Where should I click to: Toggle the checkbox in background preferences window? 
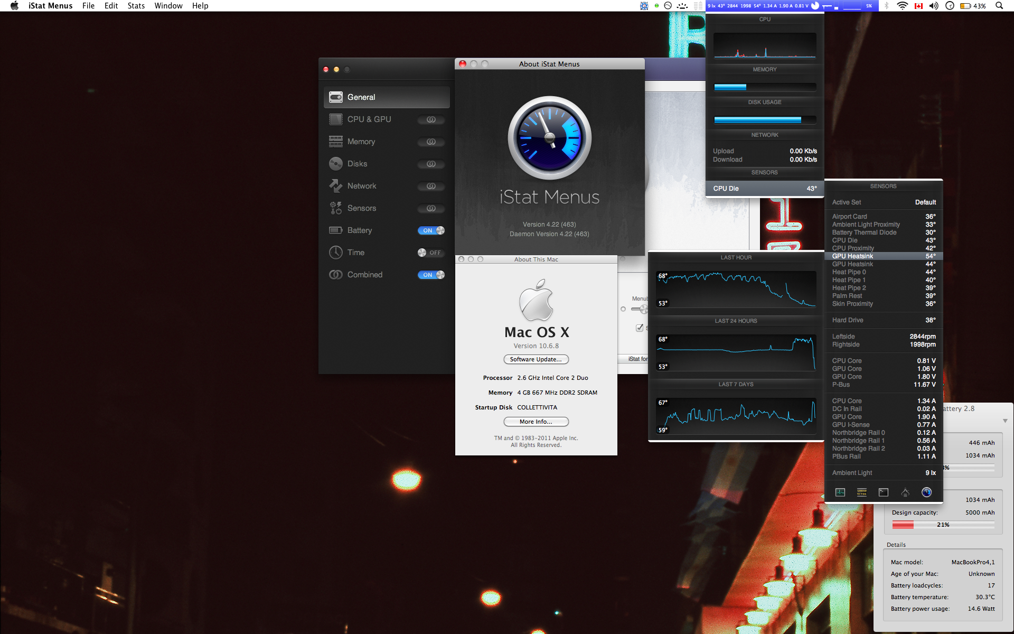pos(640,328)
